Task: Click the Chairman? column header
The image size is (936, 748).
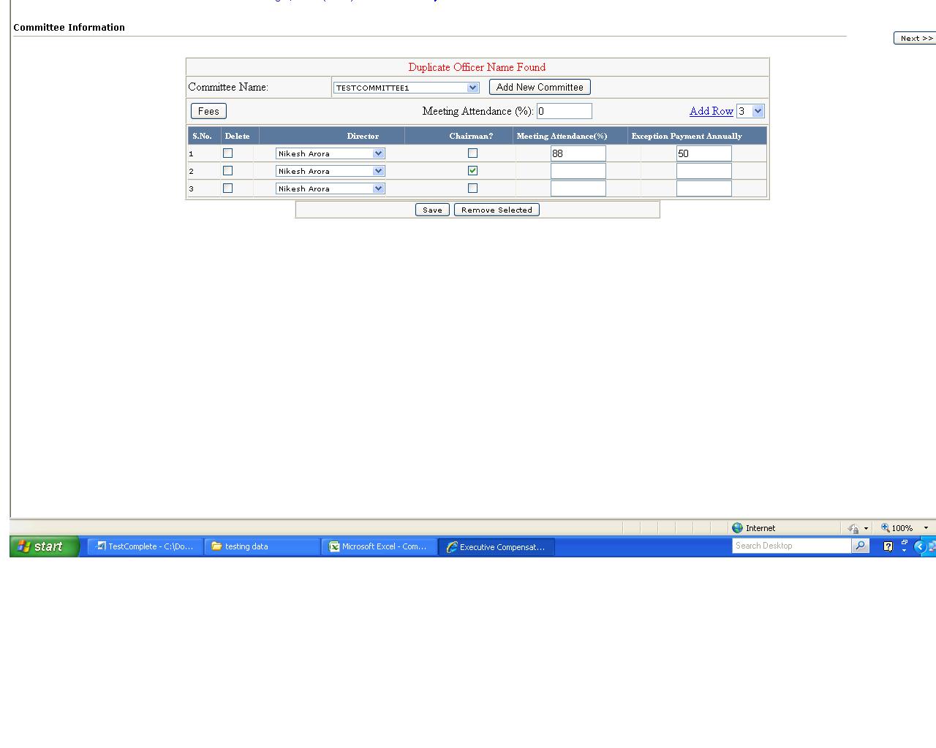Action: click(x=471, y=136)
